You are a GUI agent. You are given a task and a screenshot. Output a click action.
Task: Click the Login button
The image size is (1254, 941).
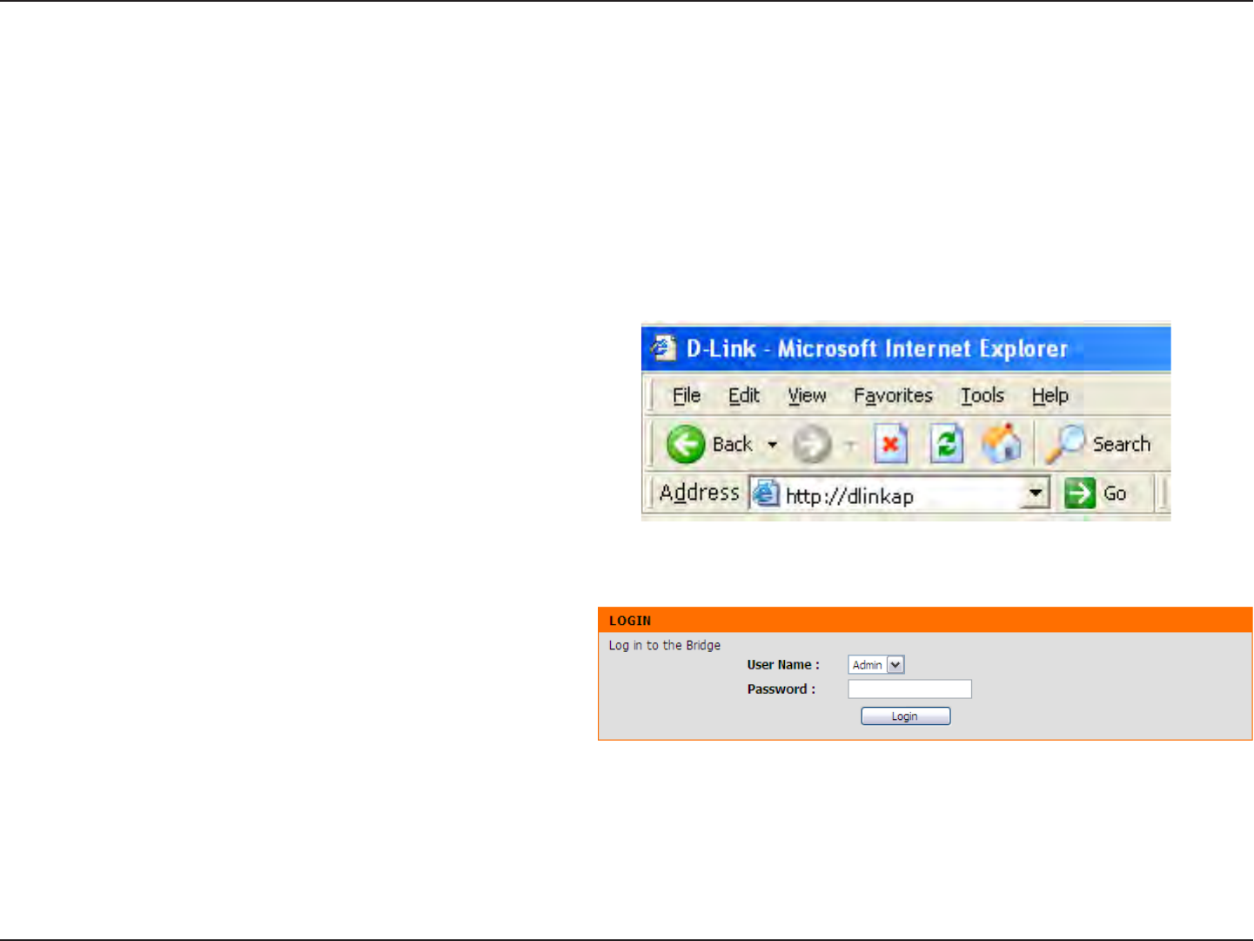coord(906,716)
